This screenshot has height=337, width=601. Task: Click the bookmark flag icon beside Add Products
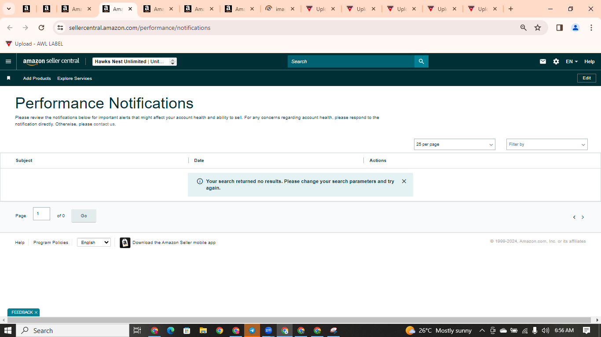(x=8, y=78)
